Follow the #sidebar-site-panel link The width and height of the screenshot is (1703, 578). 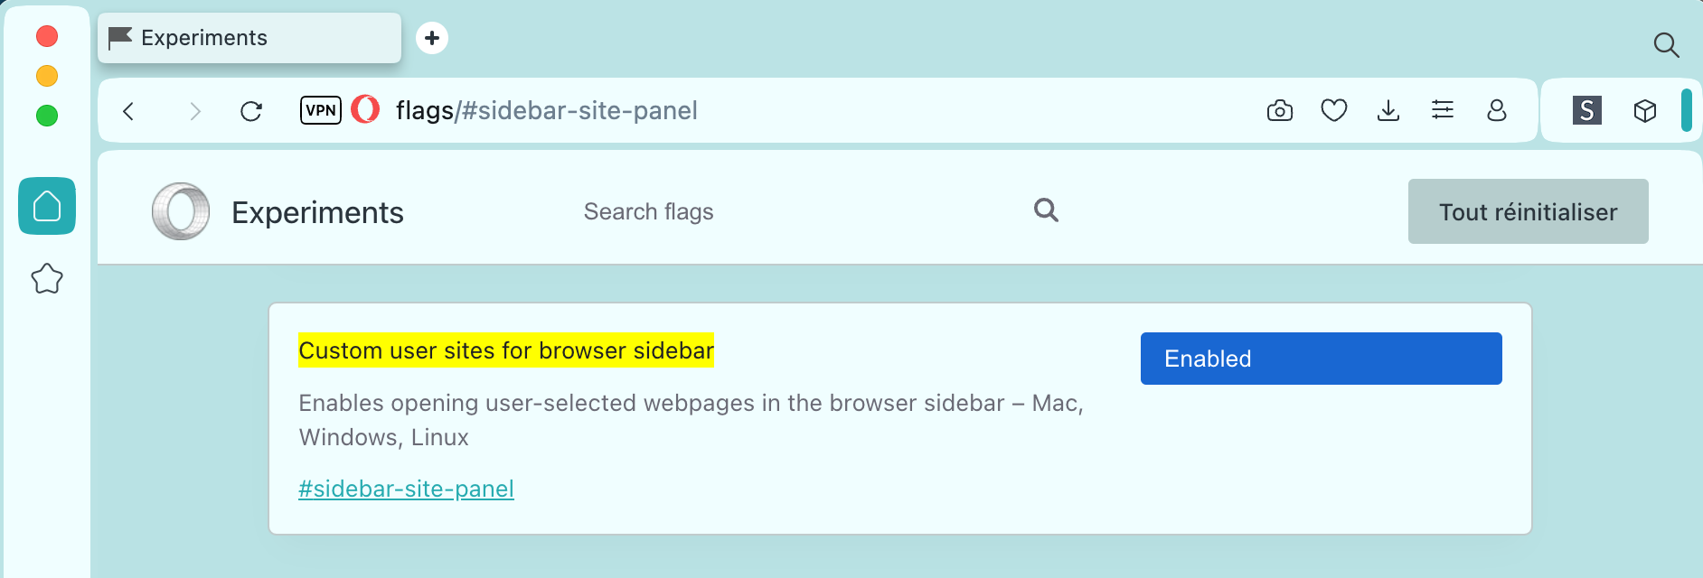(x=406, y=489)
